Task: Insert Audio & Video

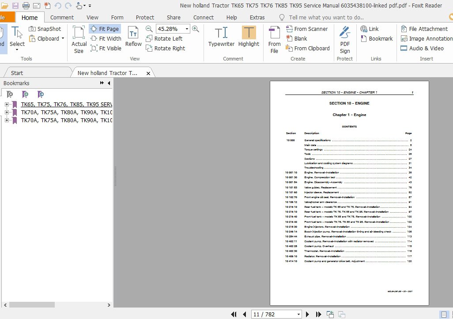Action: [x=422, y=48]
